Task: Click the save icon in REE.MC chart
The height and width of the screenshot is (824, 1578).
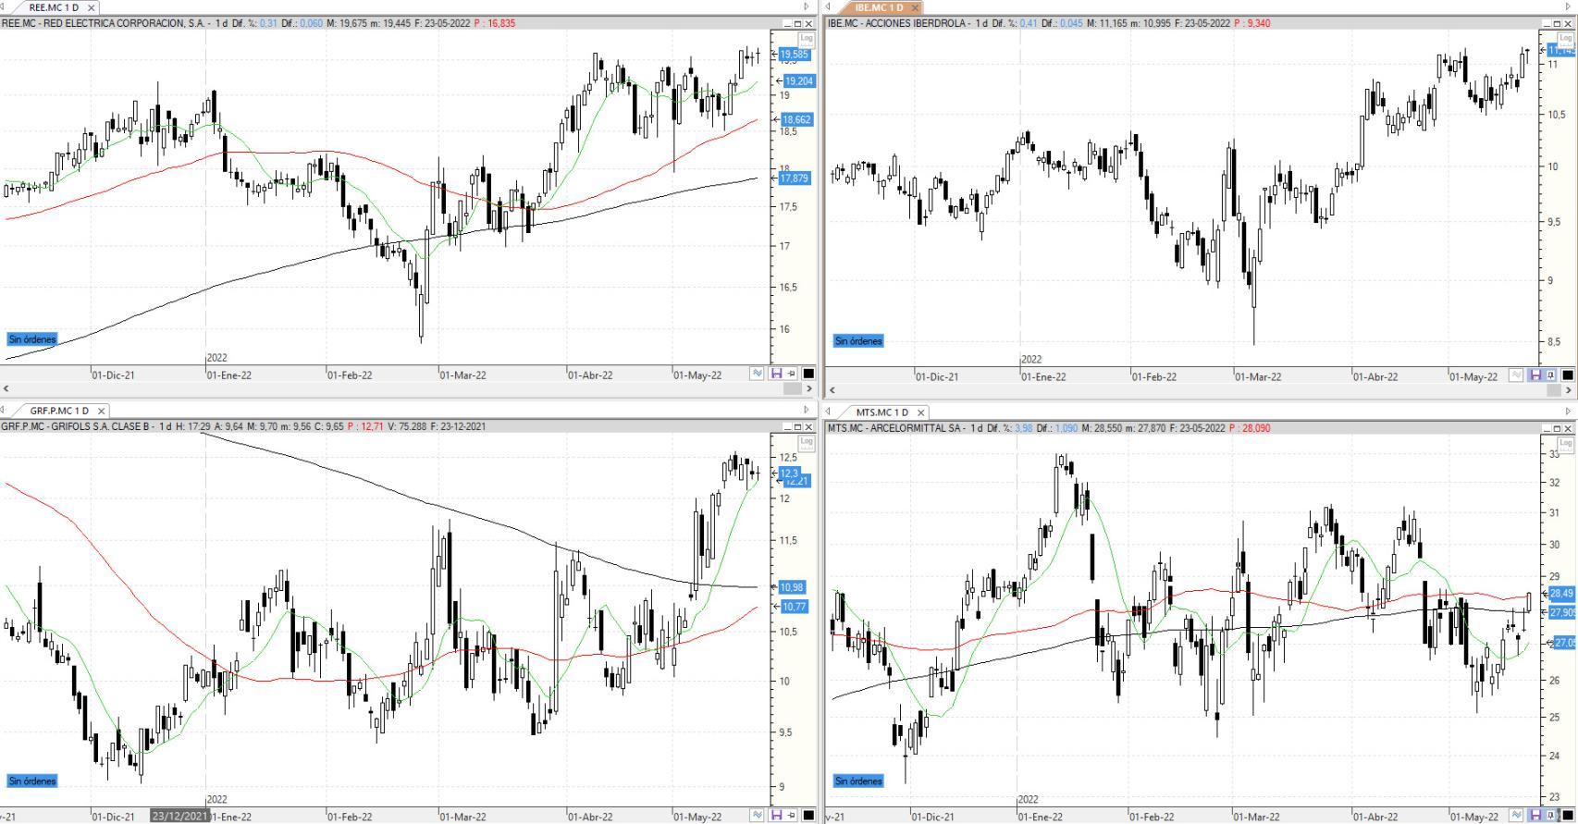Action: click(777, 374)
